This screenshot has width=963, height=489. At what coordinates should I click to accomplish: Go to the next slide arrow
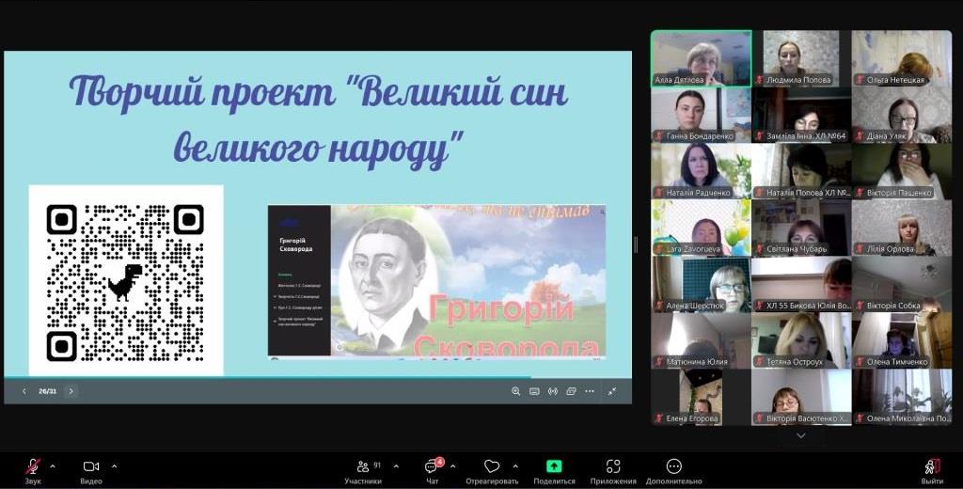[71, 391]
